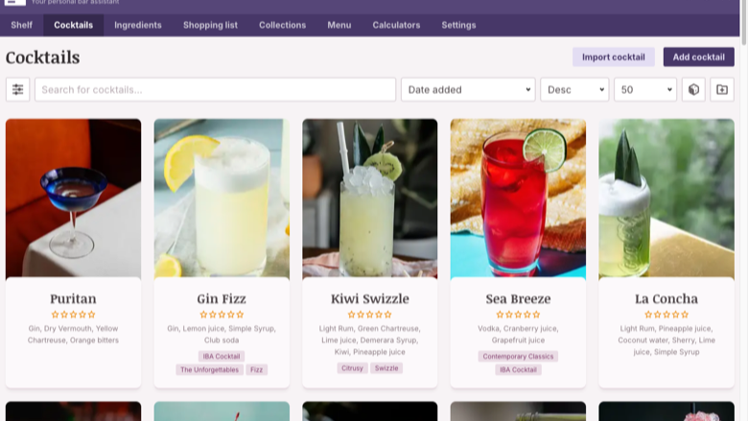This screenshot has height=421, width=748.
Task: Click the star rating under Puritan
Action: [73, 315]
